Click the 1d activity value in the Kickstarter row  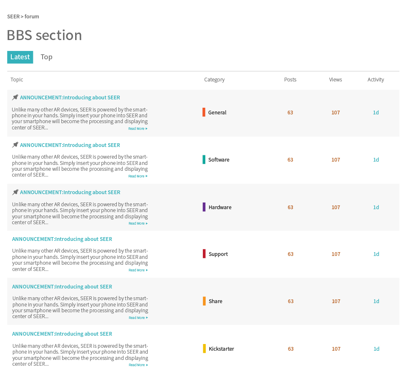(376, 349)
